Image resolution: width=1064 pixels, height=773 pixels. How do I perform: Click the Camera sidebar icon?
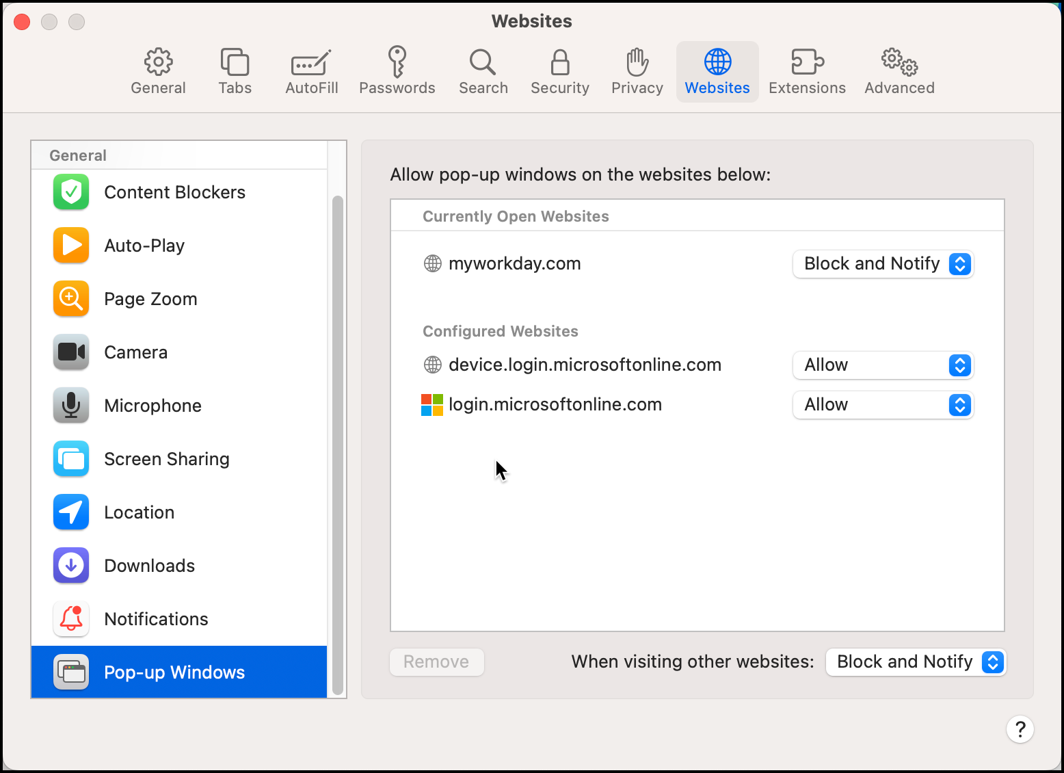(x=71, y=352)
